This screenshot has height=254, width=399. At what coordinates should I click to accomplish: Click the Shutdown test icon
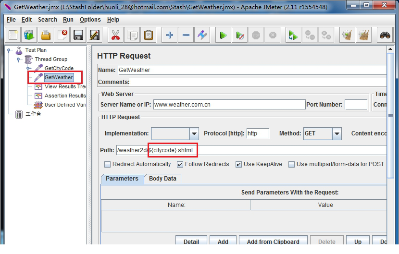(273, 35)
